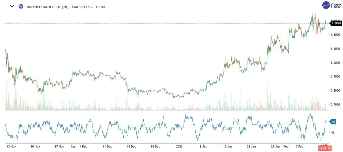The width and height of the screenshot is (343, 152).
Task: Click the red 01:56:15 countdown timer
Action: [324, 148]
